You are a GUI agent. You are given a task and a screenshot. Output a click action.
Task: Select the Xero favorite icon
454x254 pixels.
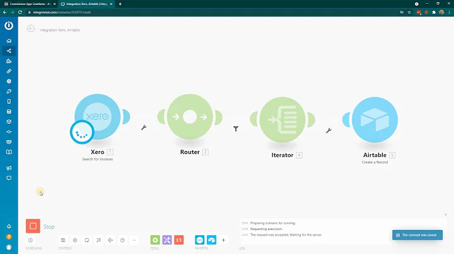point(200,240)
